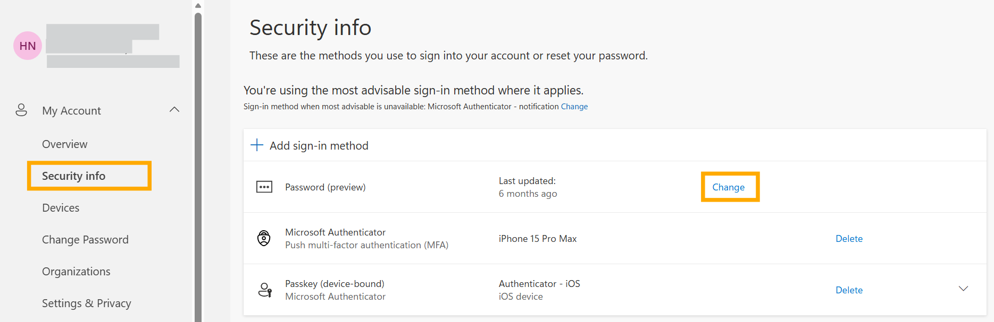Collapse the My Account section chevron
Screen dimensions: 994x322
(174, 110)
